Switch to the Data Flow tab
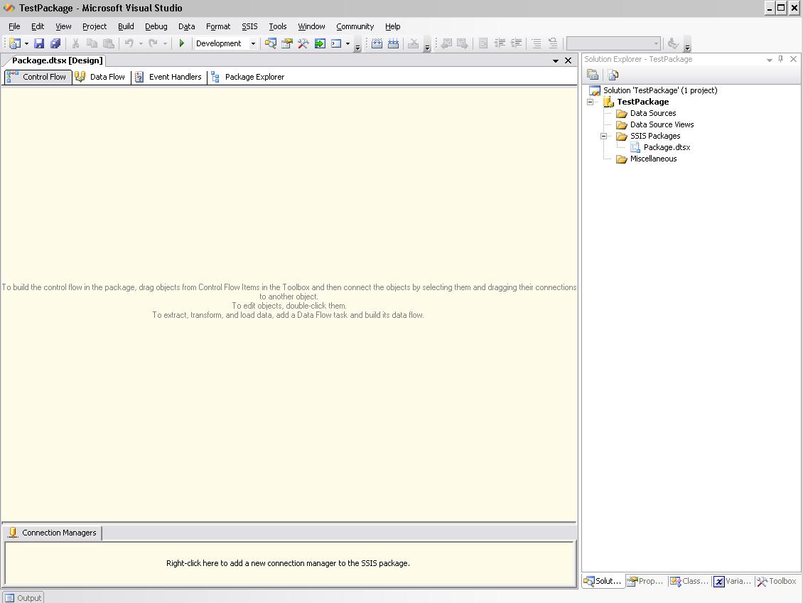Screen dimensions: 803x603 pyautogui.click(x=101, y=77)
